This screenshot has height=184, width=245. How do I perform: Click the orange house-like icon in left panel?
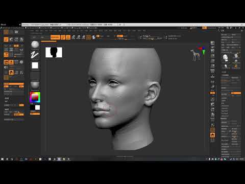click(x=11, y=73)
